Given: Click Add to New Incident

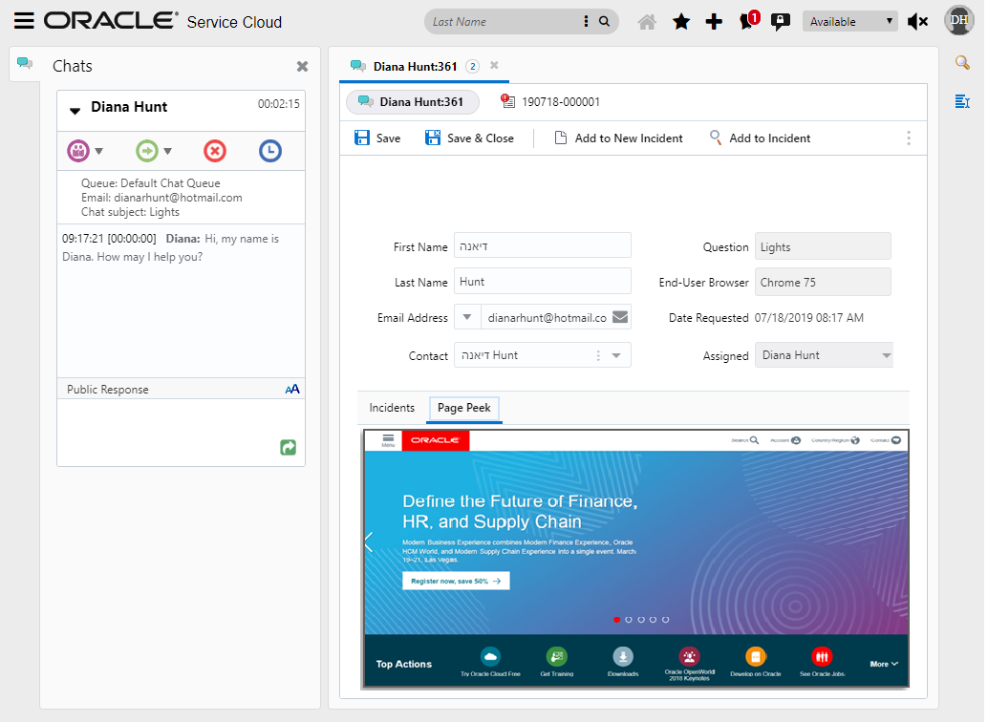Looking at the screenshot, I should (618, 138).
